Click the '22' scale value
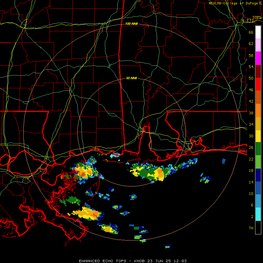The width and height of the screenshot is (263, 263). pos(251,159)
